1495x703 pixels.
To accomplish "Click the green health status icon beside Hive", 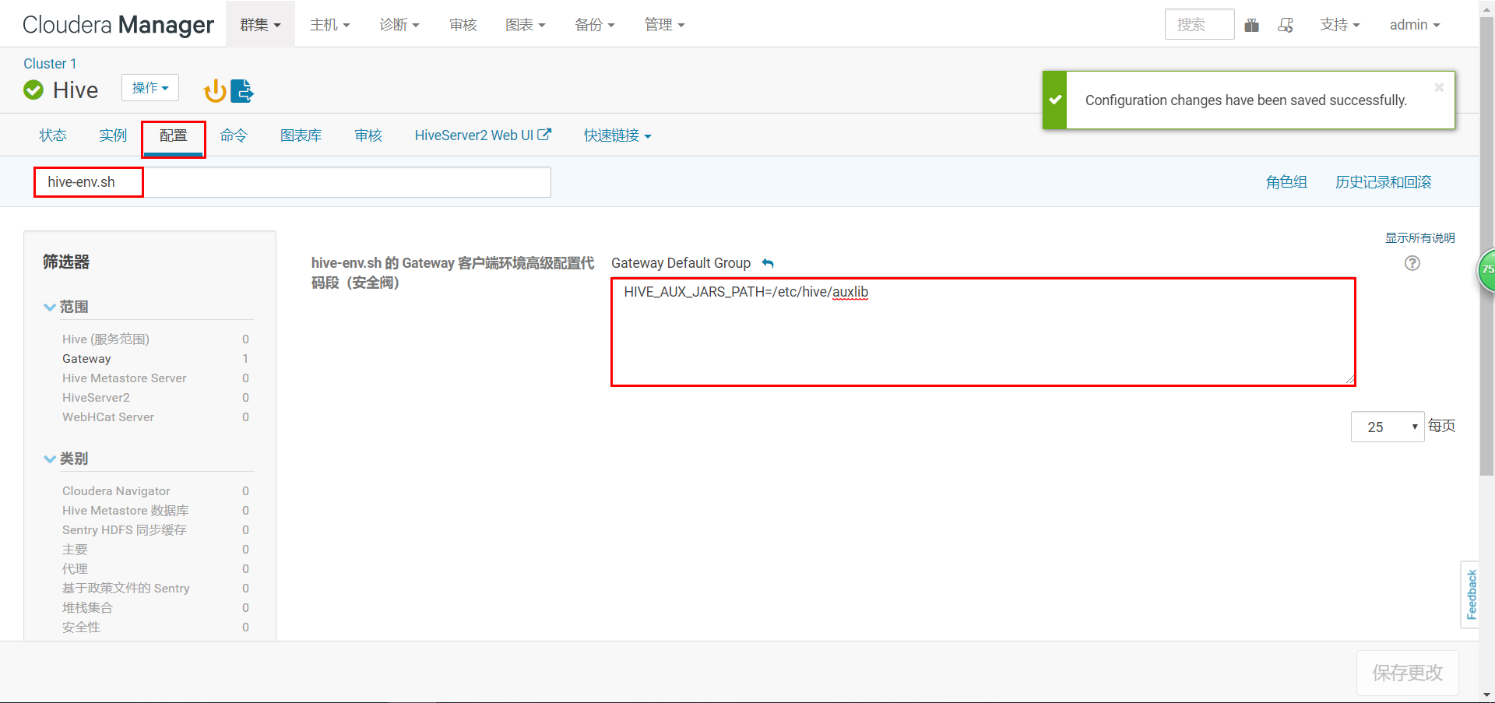I will coord(33,90).
